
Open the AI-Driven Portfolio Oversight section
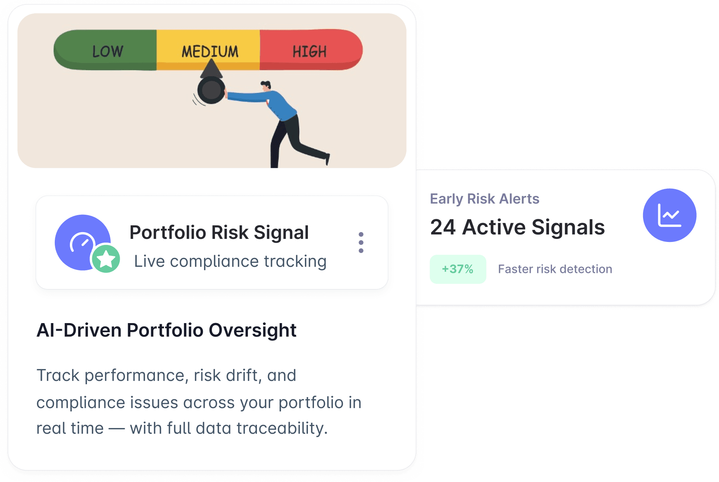166,330
